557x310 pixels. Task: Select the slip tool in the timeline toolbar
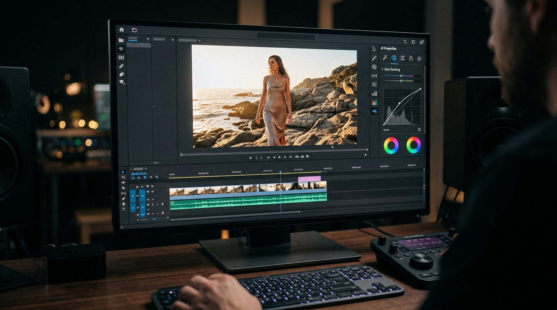pos(123,193)
